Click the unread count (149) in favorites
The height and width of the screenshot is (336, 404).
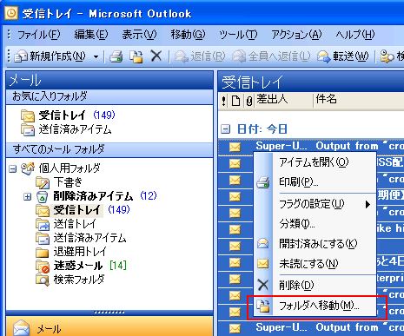point(104,115)
